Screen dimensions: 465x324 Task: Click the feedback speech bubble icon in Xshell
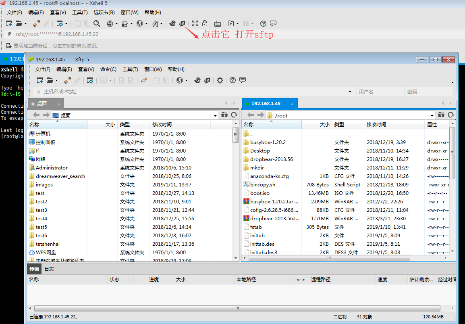coord(273,23)
